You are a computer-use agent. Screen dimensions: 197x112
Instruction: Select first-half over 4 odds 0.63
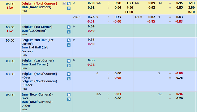[179, 17]
